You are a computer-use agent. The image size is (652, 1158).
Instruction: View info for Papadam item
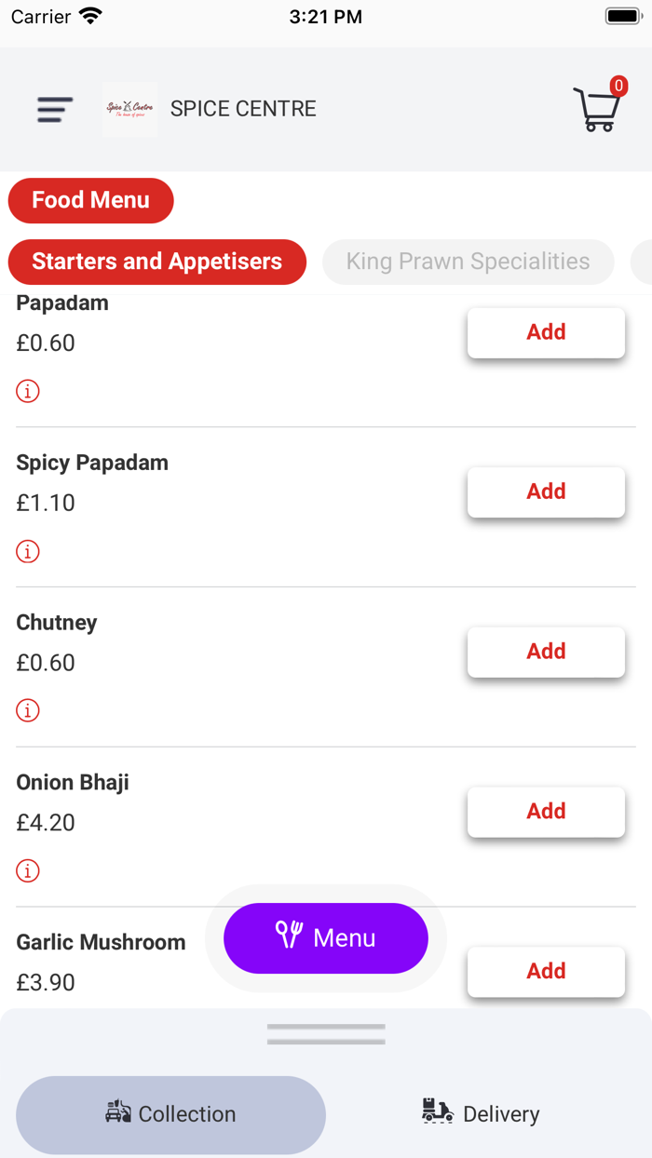tap(27, 391)
